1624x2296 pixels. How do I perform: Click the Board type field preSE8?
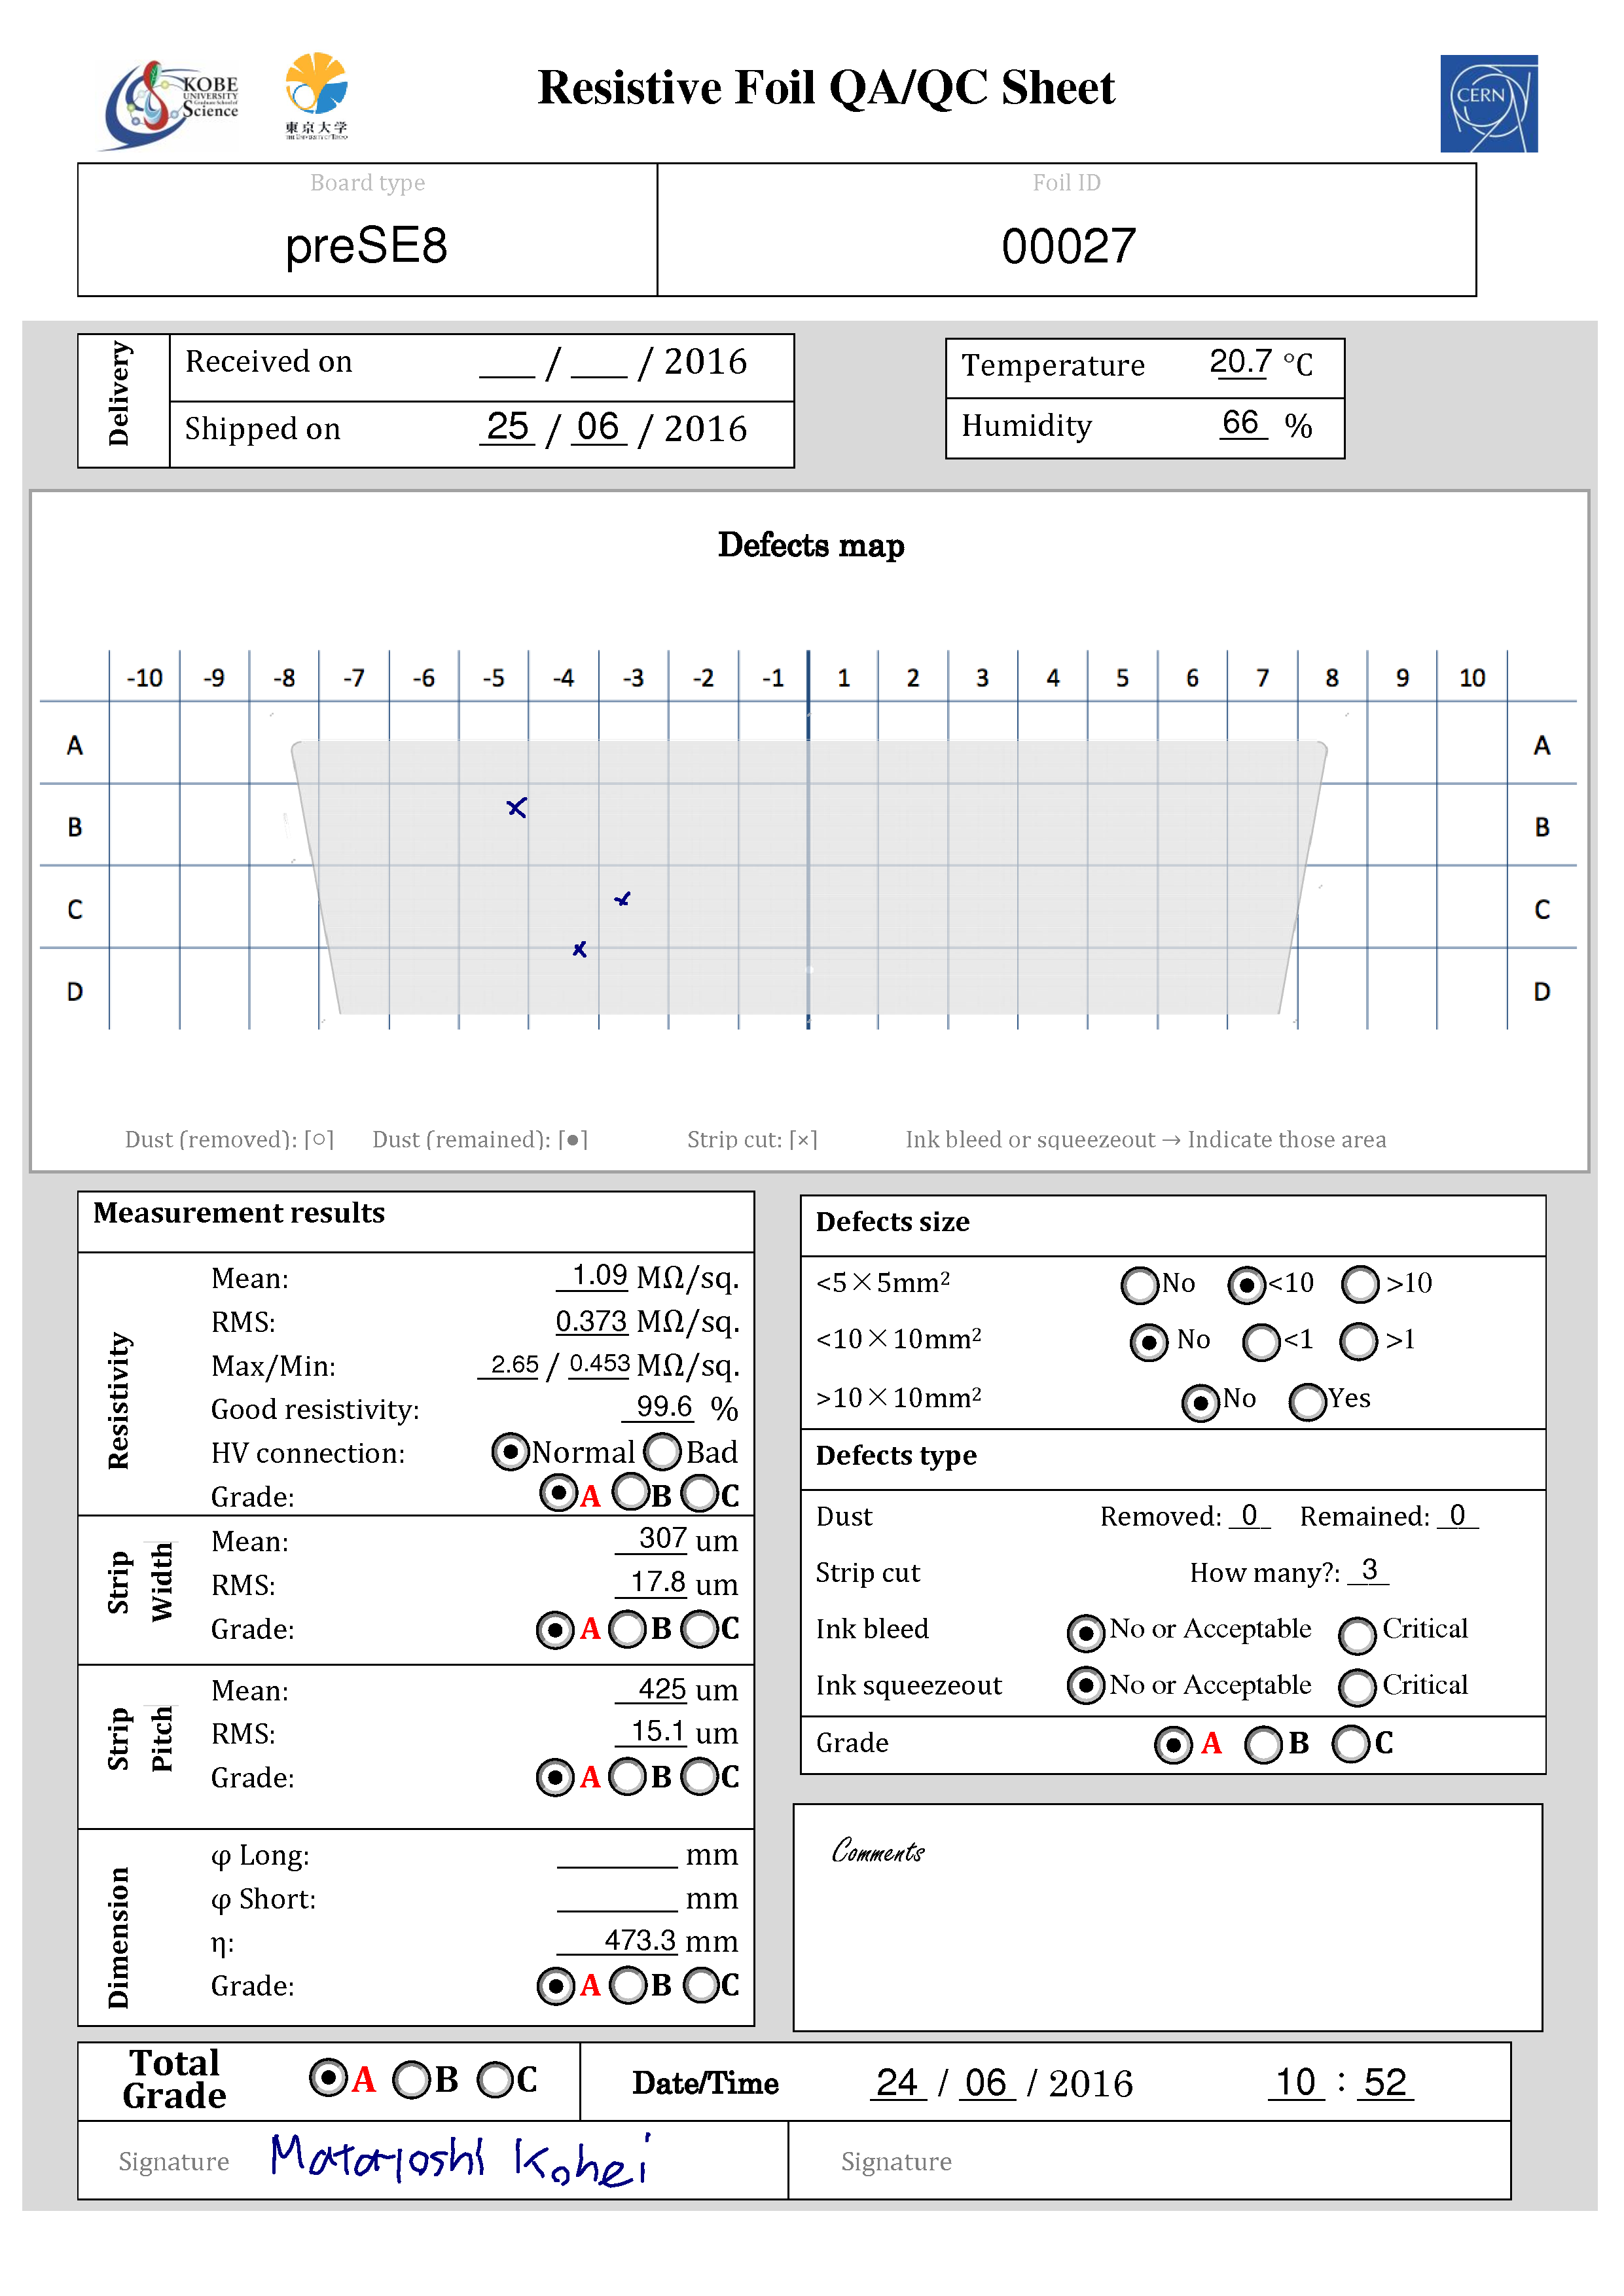pos(367,246)
